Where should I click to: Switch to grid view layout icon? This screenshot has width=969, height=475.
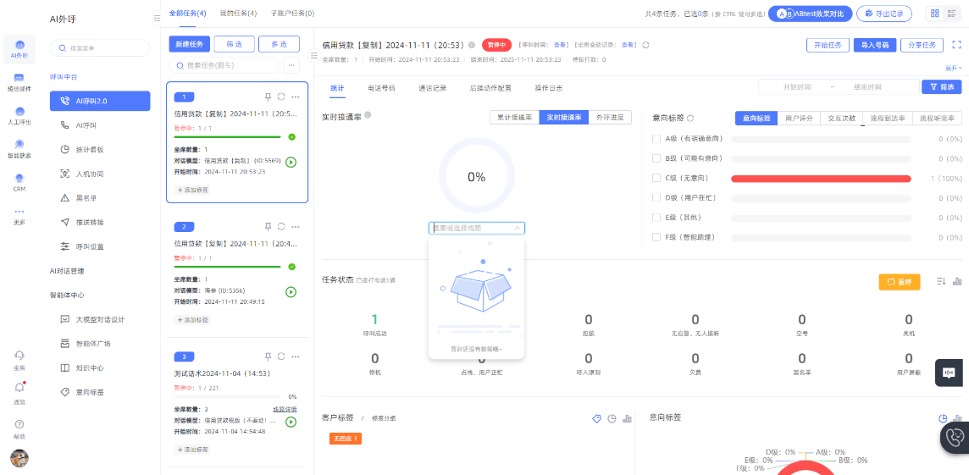point(934,14)
